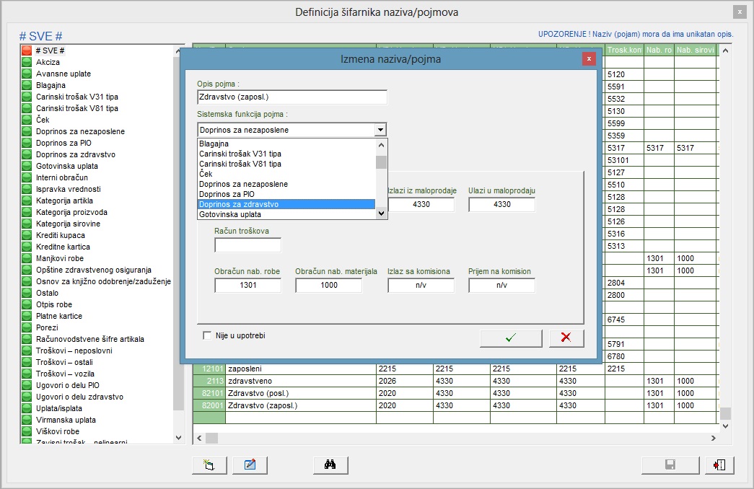Cancel the dialog with the red X

click(566, 338)
